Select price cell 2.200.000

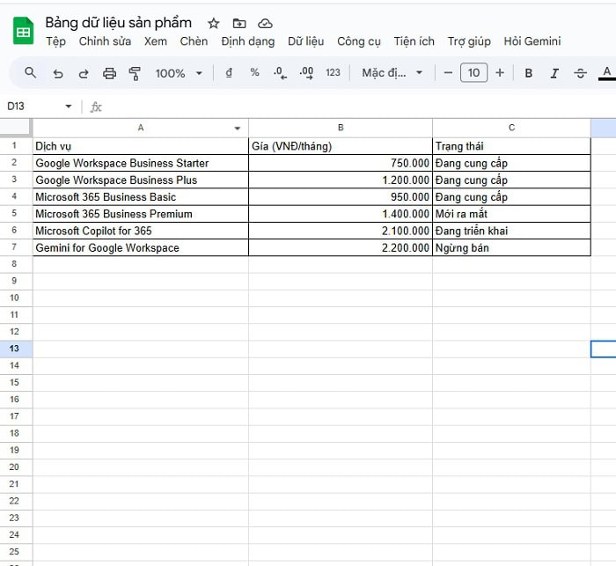341,247
